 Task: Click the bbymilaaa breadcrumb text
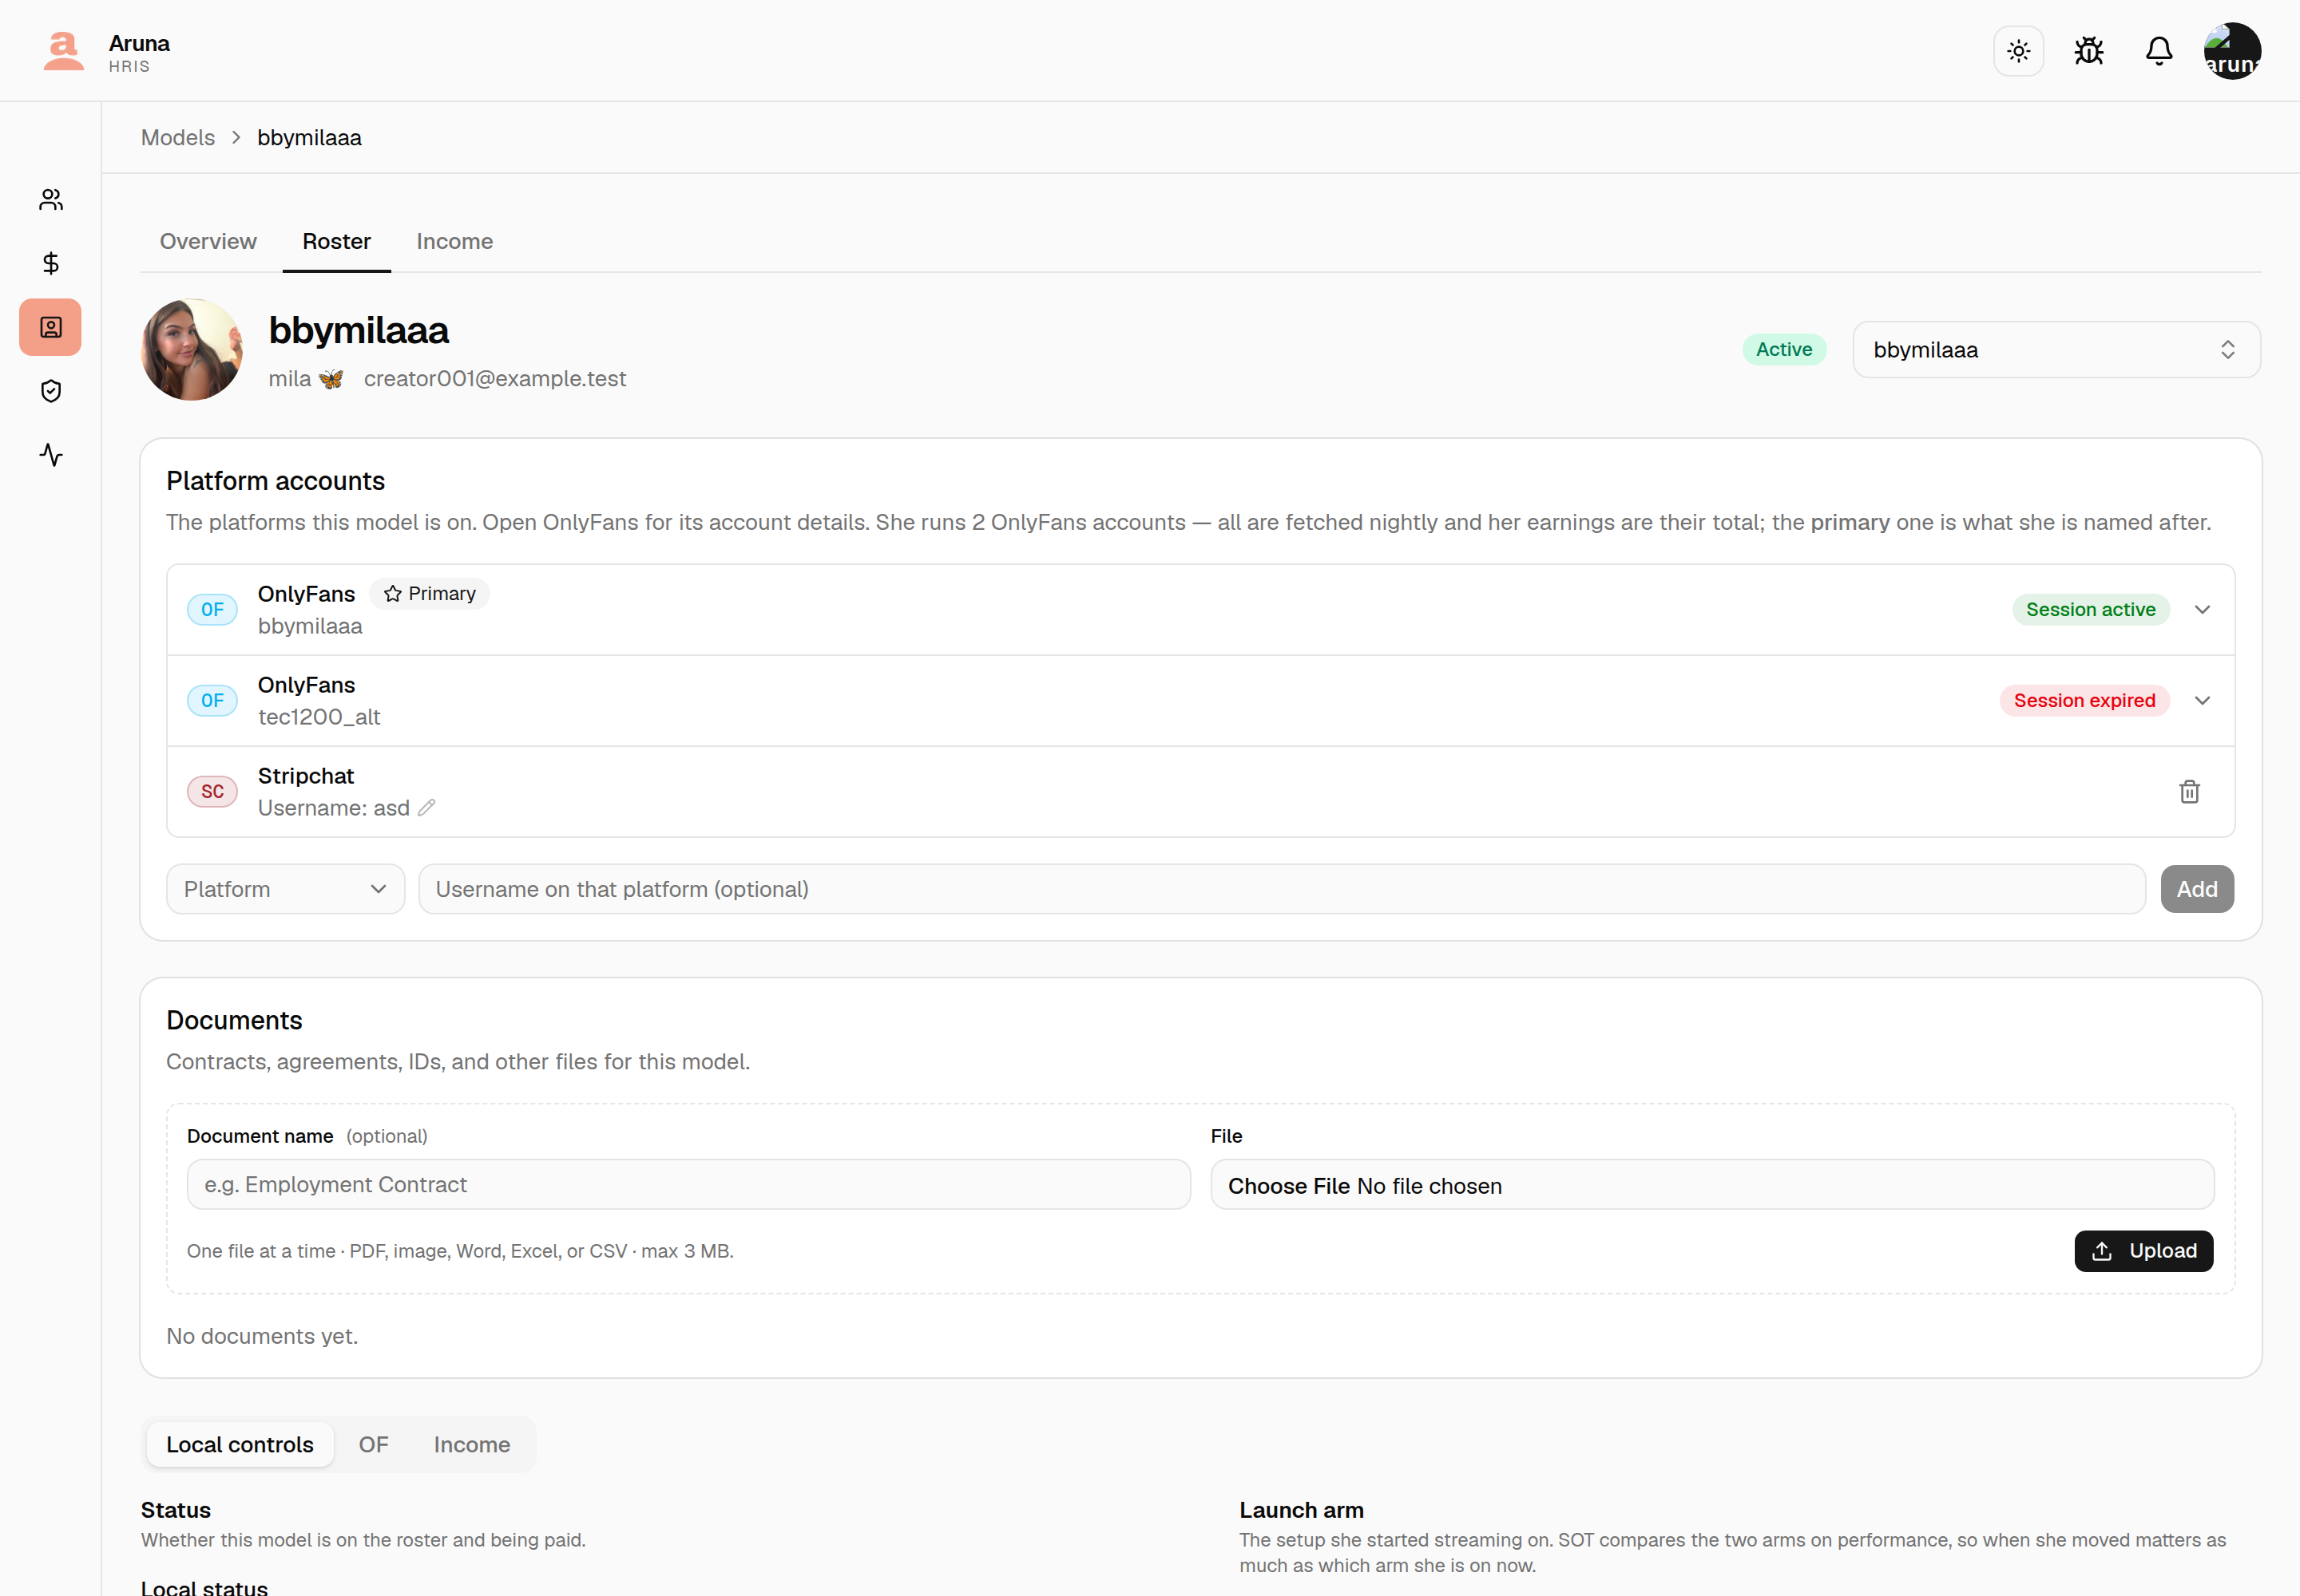click(x=309, y=138)
